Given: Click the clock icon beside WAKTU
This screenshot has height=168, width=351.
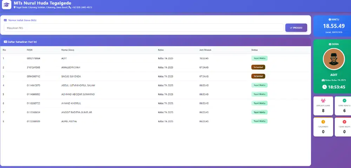Looking at the screenshot, I should coord(330,19).
